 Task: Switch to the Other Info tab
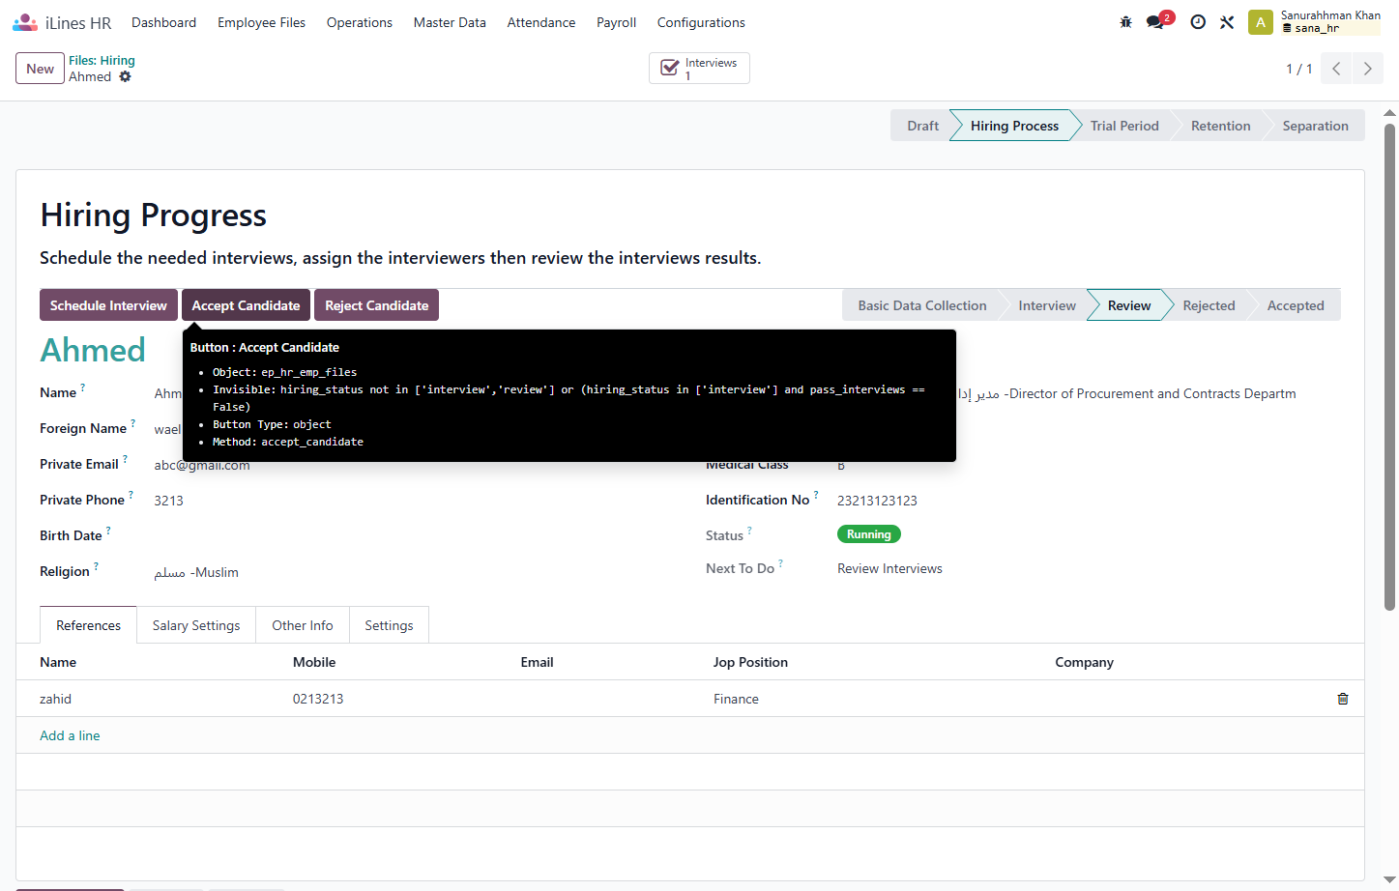pyautogui.click(x=303, y=625)
